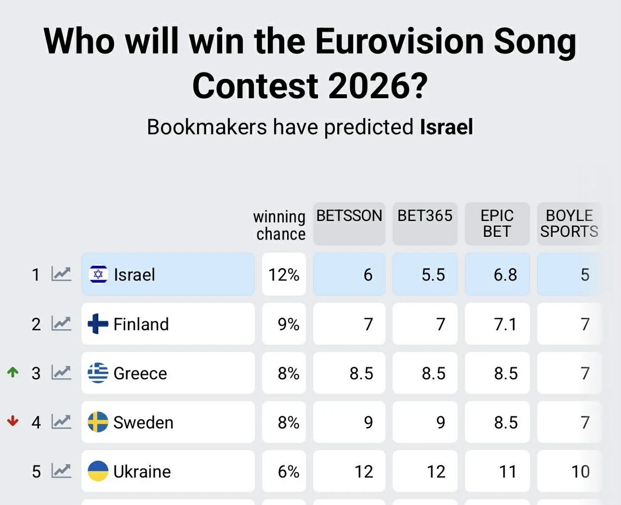The width and height of the screenshot is (621, 505).
Task: Click the Israel flag icon
Action: (98, 274)
